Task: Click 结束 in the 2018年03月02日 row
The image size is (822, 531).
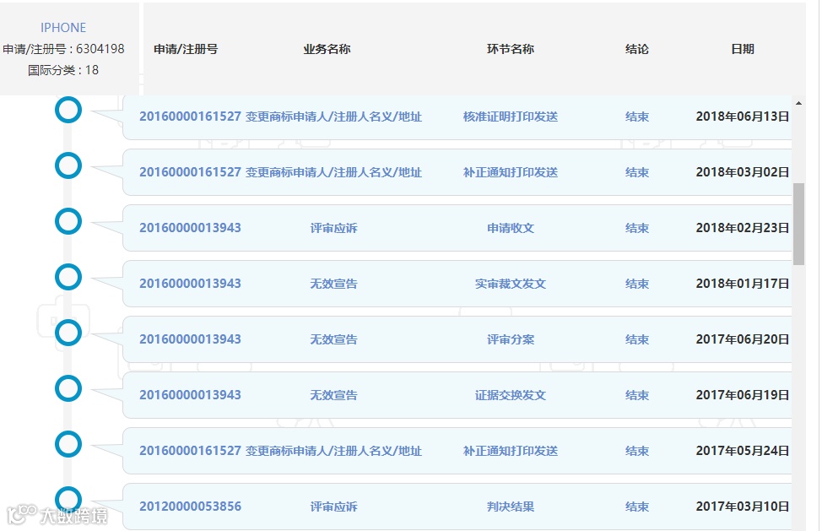Action: (x=637, y=172)
